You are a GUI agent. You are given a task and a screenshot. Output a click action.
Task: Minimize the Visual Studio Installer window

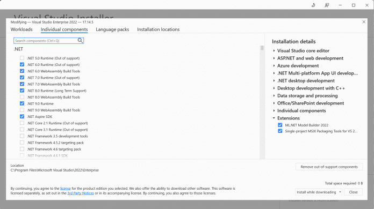pyautogui.click(x=340, y=5)
